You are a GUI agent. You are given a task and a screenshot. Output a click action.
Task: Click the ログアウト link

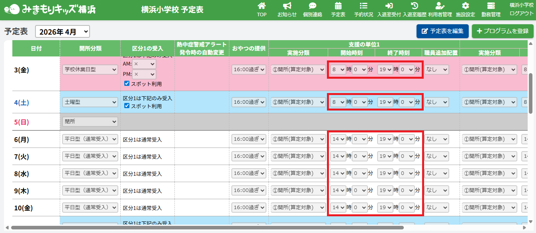(x=521, y=13)
